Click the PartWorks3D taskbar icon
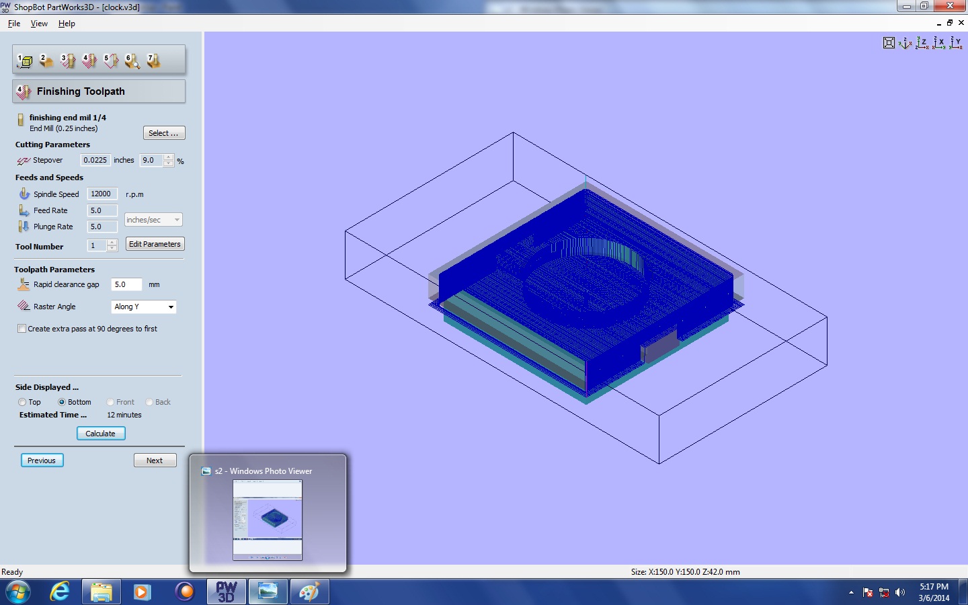968x605 pixels. [x=227, y=592]
